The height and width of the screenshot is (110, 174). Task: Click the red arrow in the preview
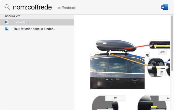tap(134, 47)
